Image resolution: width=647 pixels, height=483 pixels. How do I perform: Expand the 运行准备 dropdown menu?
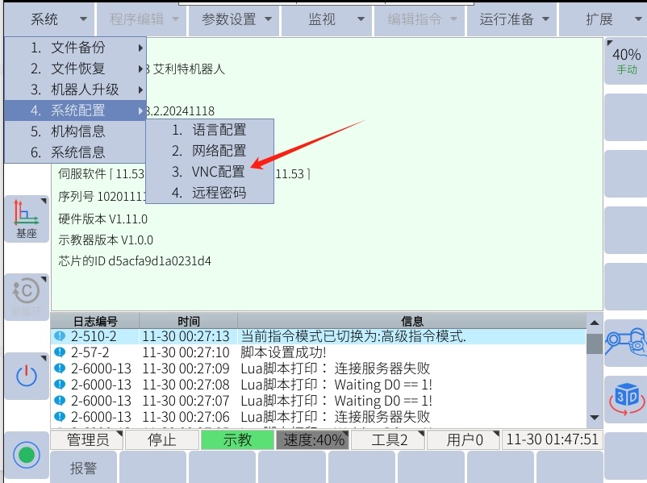tap(514, 19)
